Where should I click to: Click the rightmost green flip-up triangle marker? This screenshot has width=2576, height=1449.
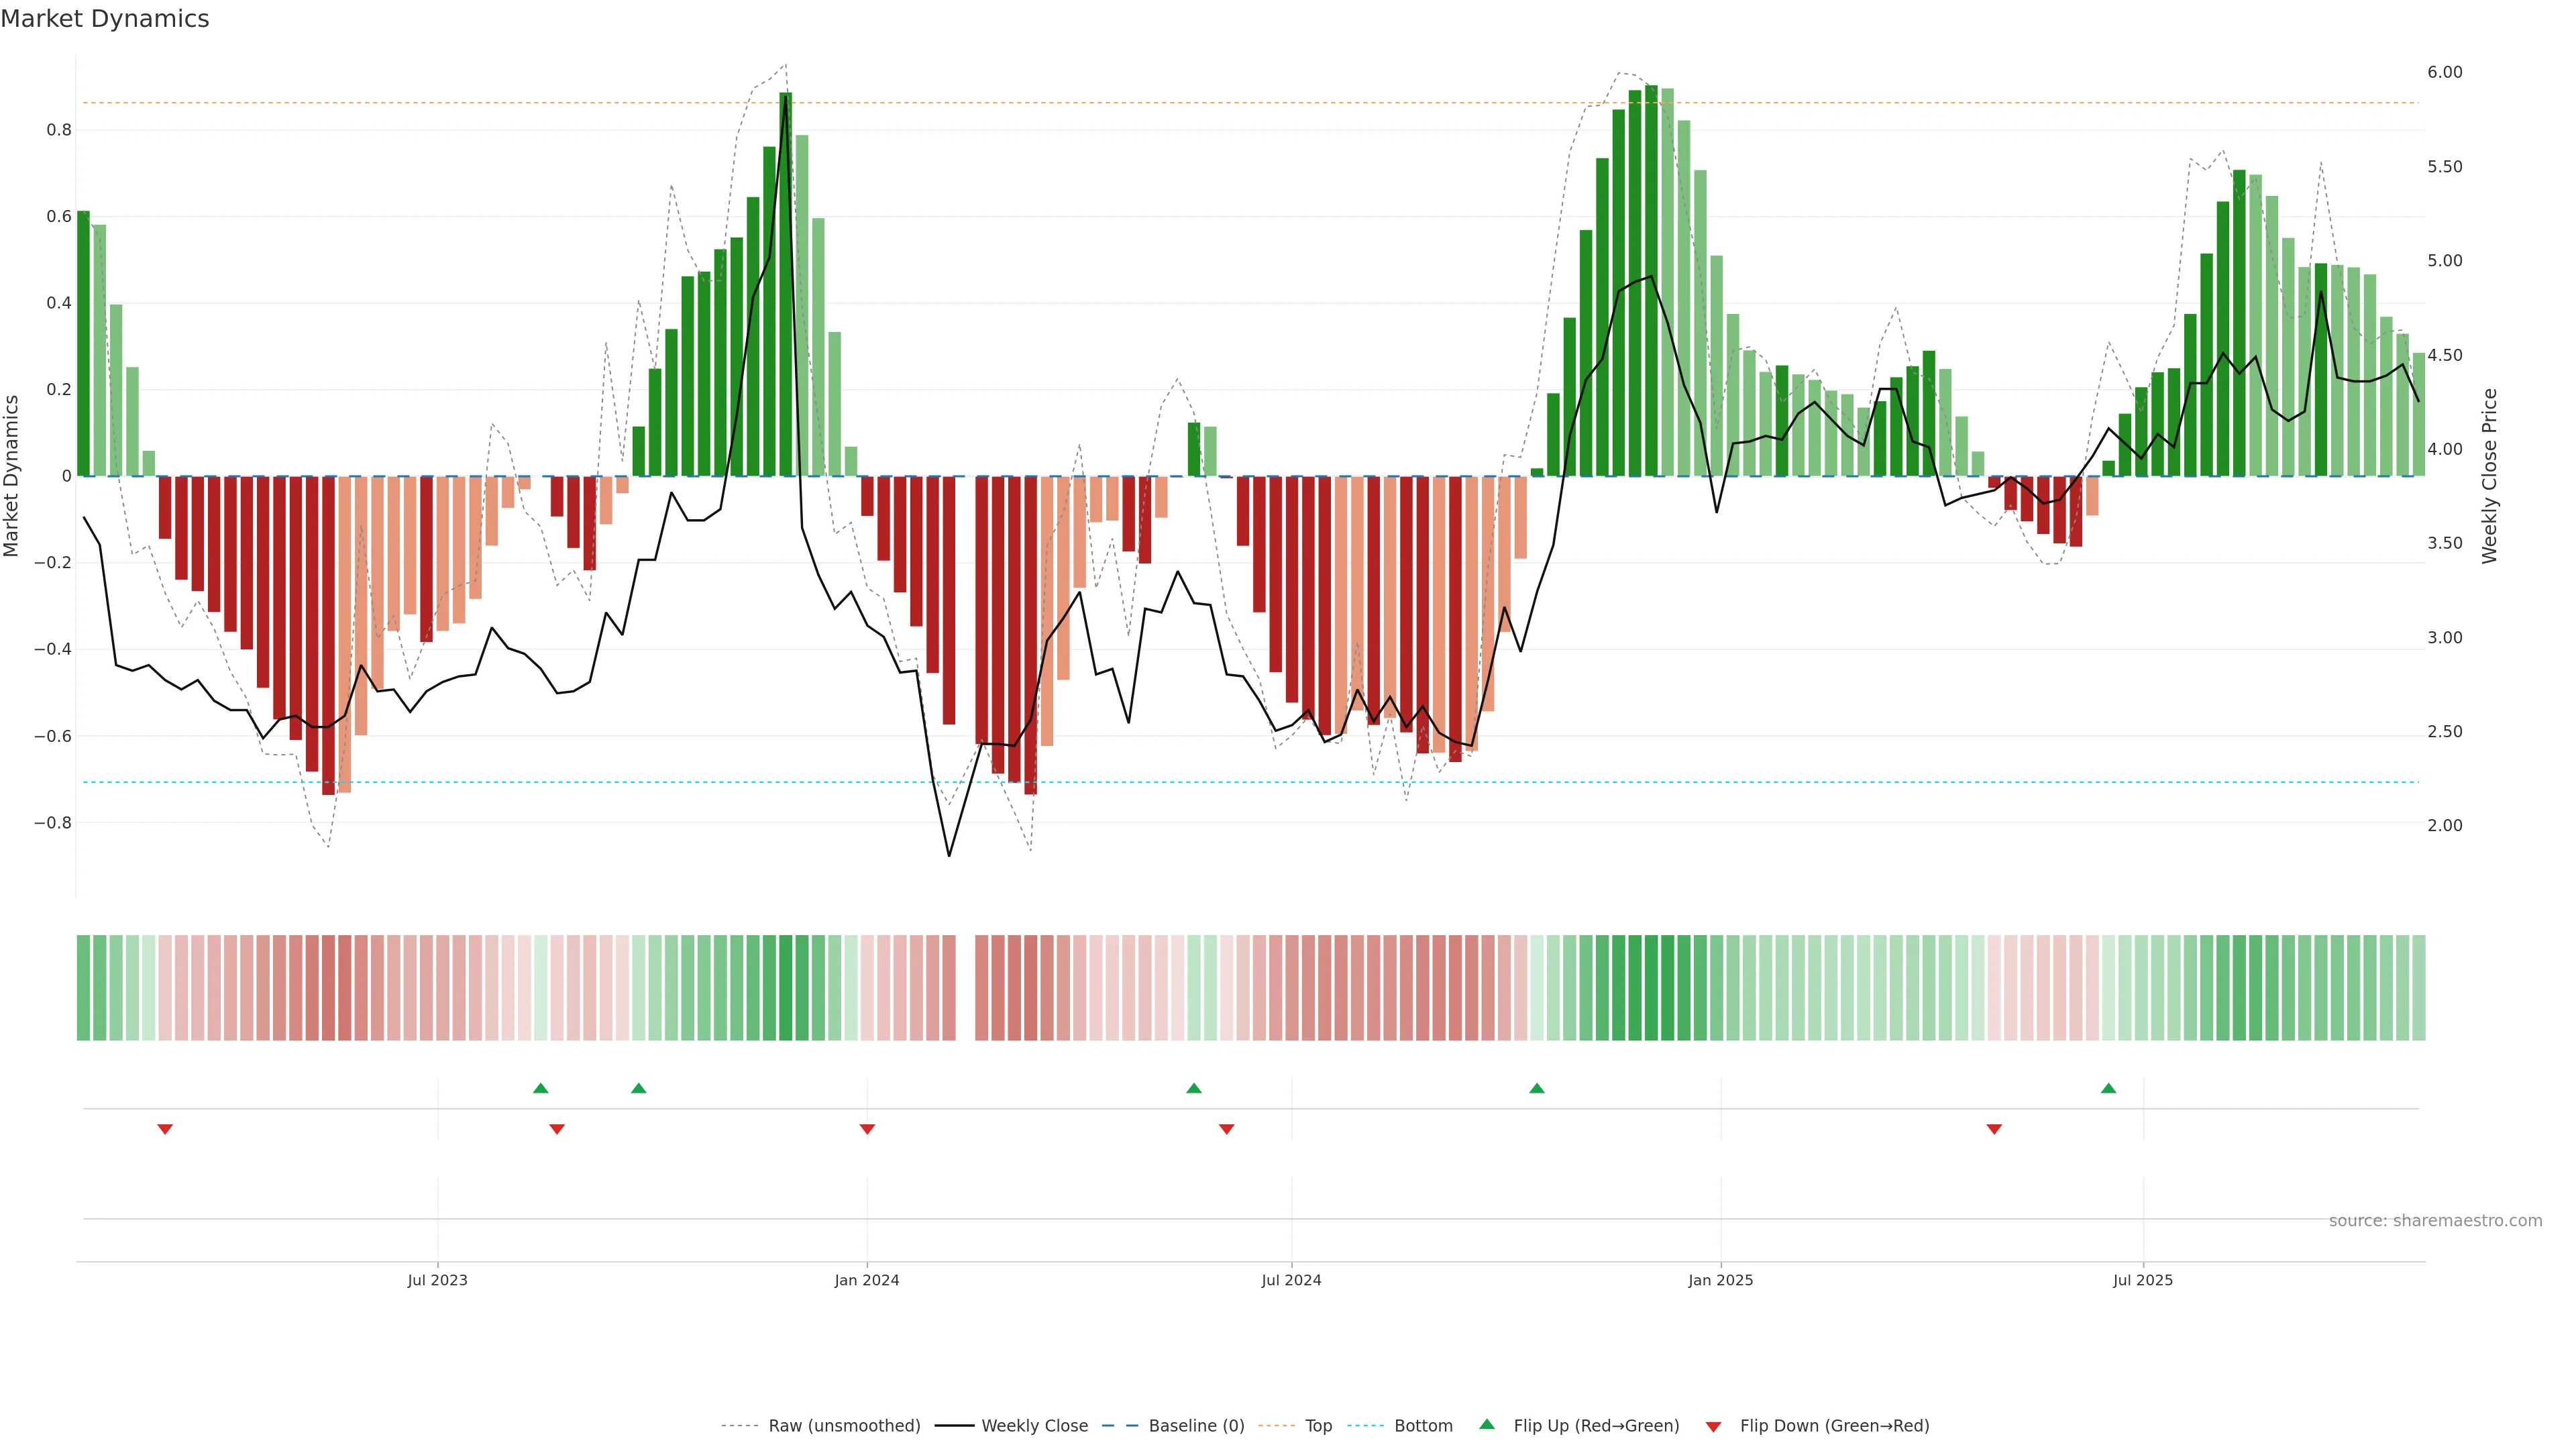coord(2108,1088)
